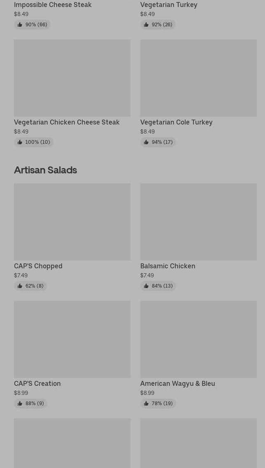
Task: Click the Vegetarian Cole Turkey image thumbnail
Action: coord(198,78)
